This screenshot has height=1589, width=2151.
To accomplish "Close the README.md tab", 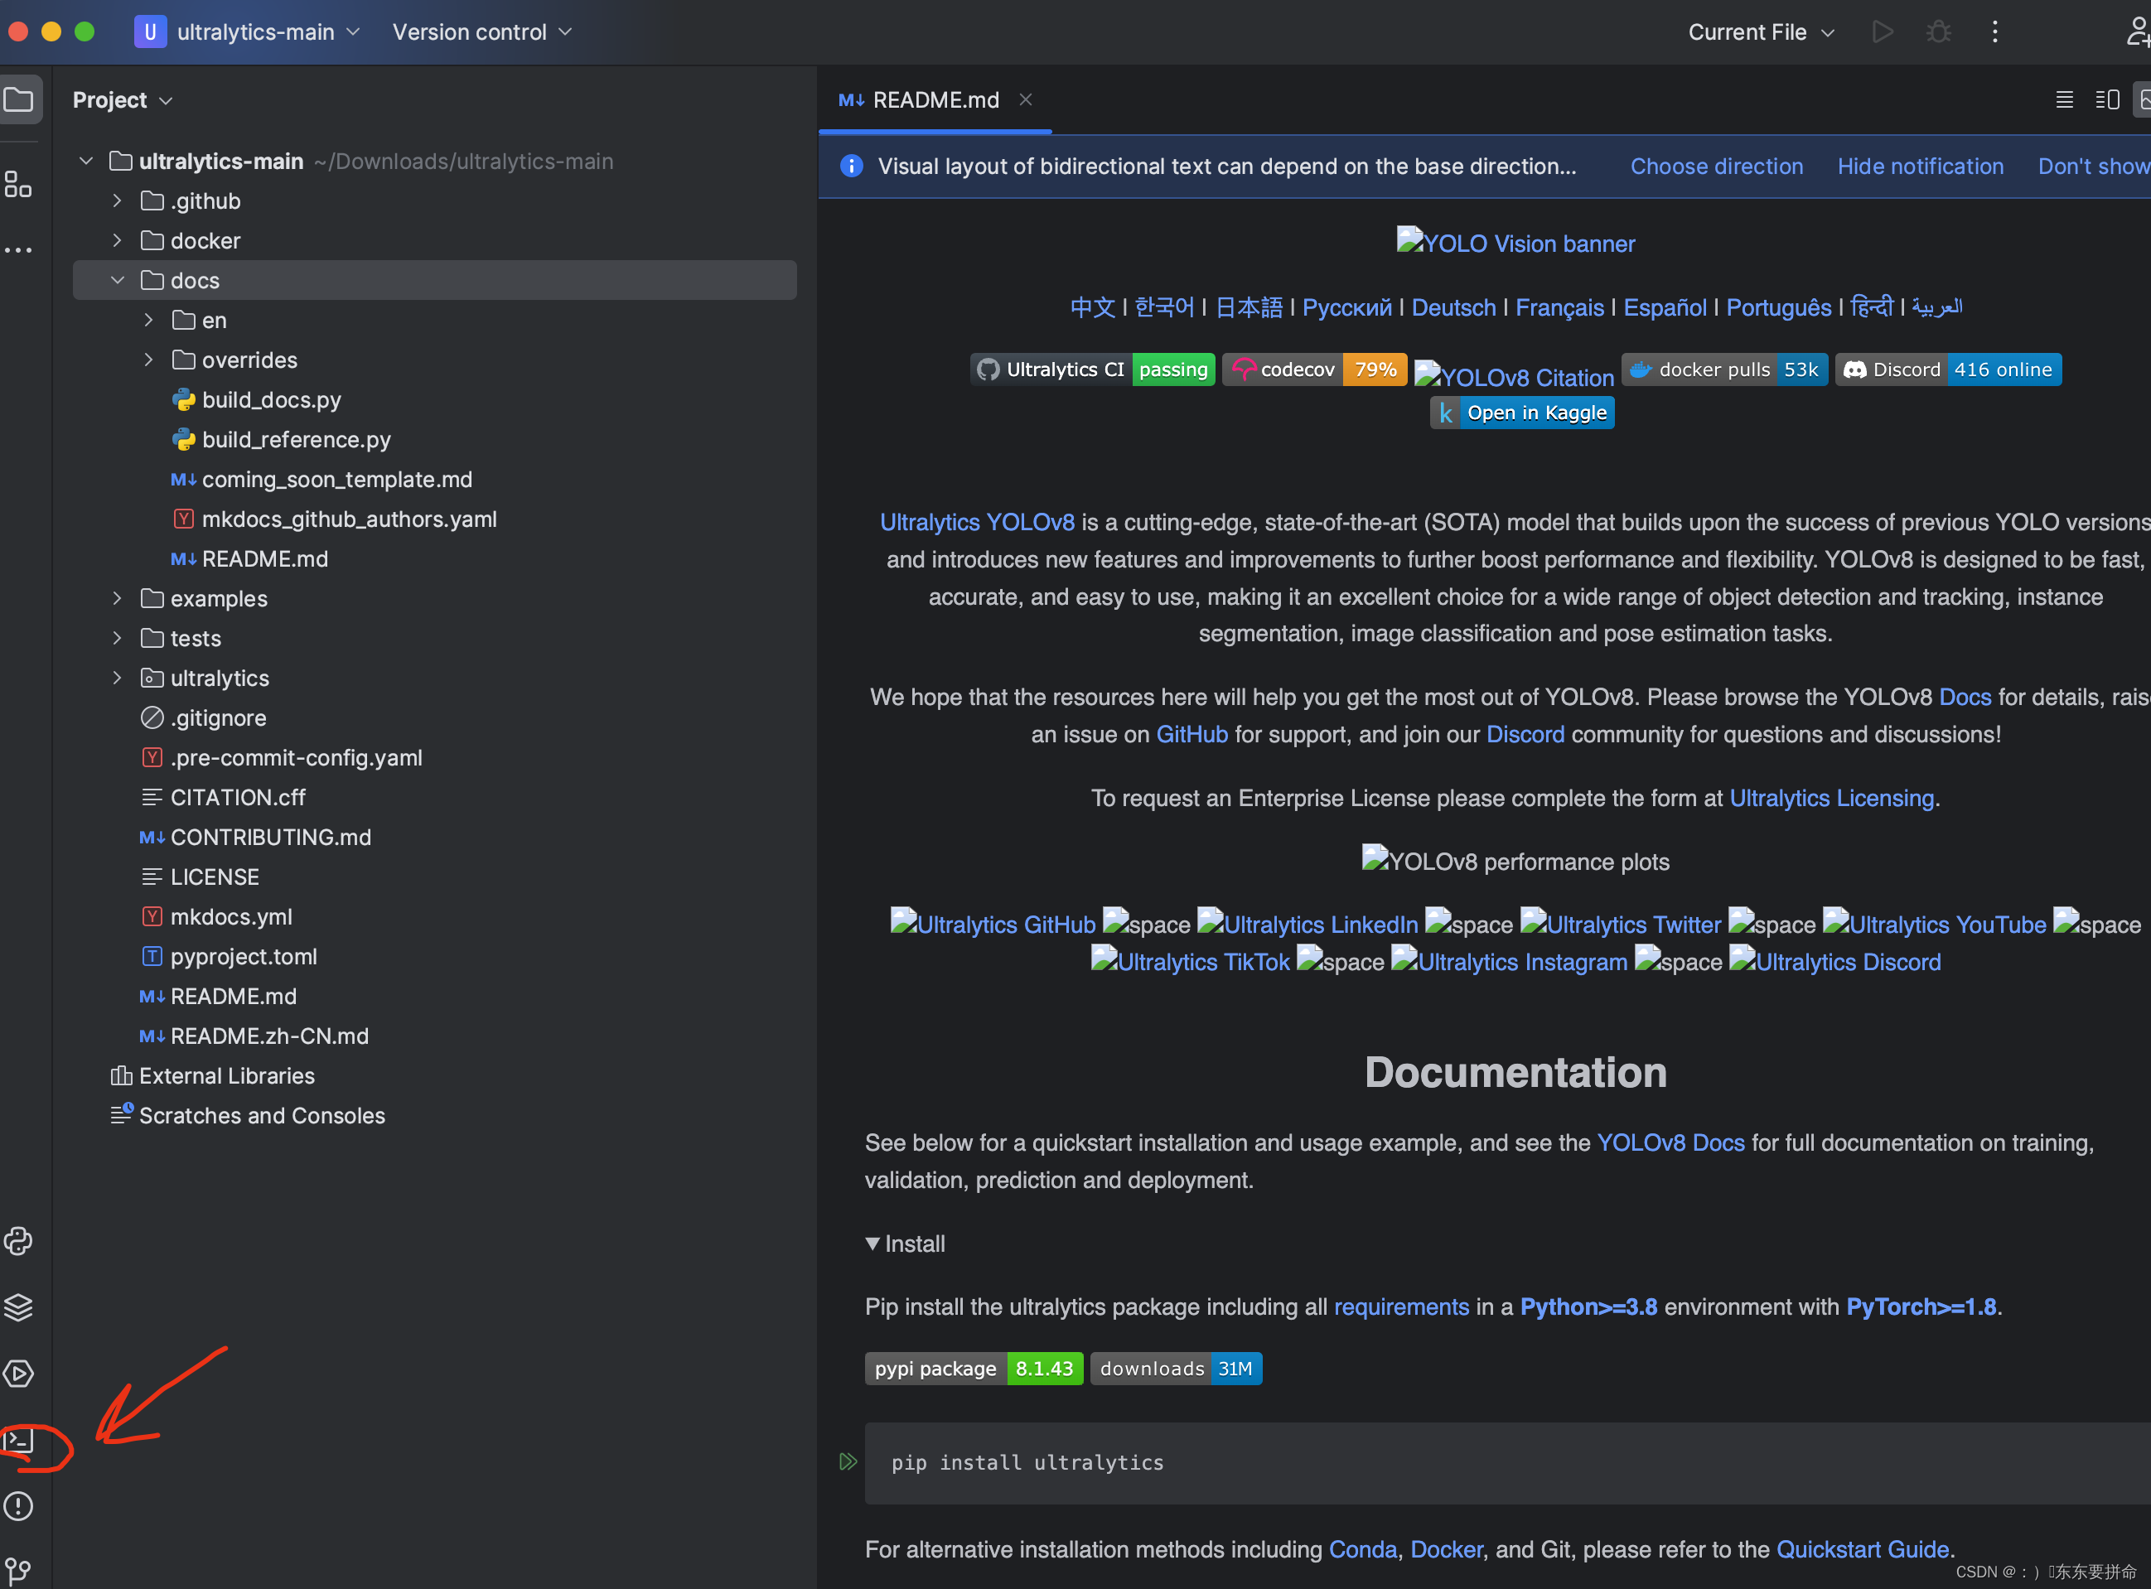I will coord(1026,100).
